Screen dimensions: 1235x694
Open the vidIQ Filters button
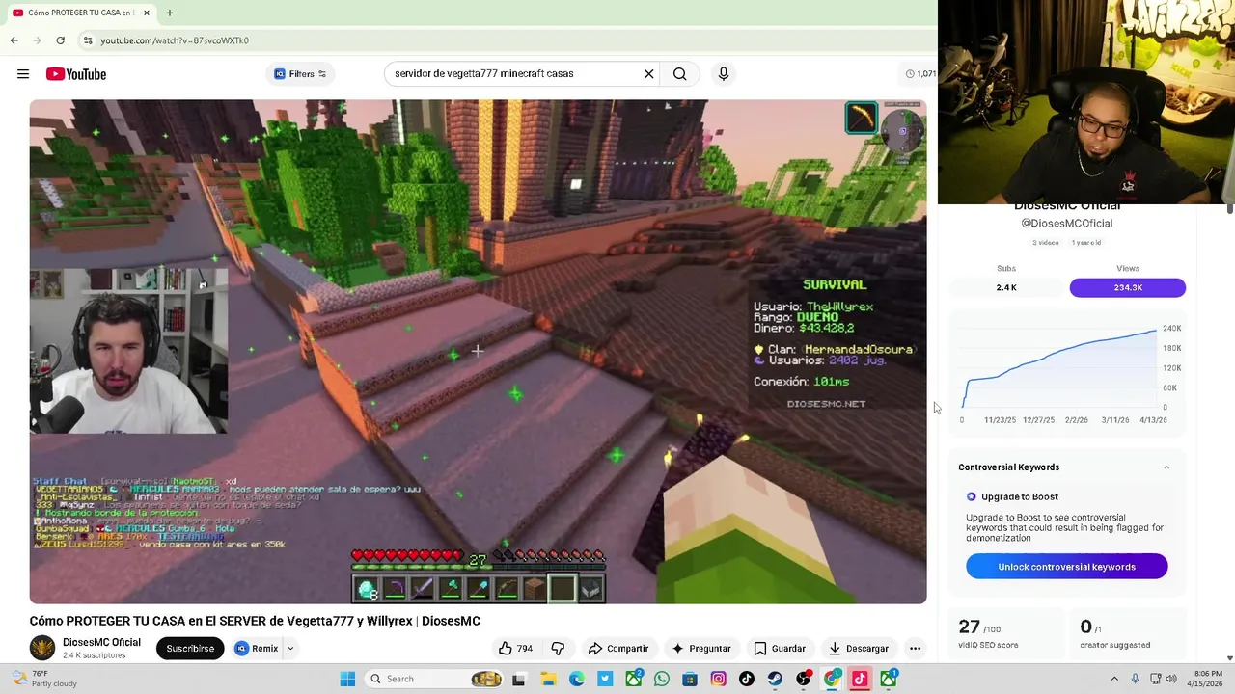tap(300, 74)
